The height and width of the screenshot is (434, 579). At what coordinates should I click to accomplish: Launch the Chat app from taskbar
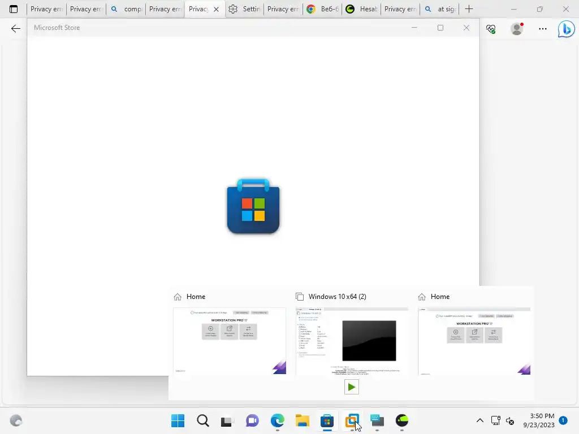(252, 420)
